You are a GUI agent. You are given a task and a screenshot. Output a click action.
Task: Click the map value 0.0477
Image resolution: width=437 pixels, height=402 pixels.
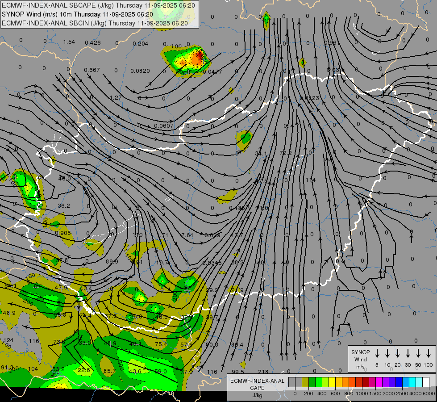(x=212, y=72)
